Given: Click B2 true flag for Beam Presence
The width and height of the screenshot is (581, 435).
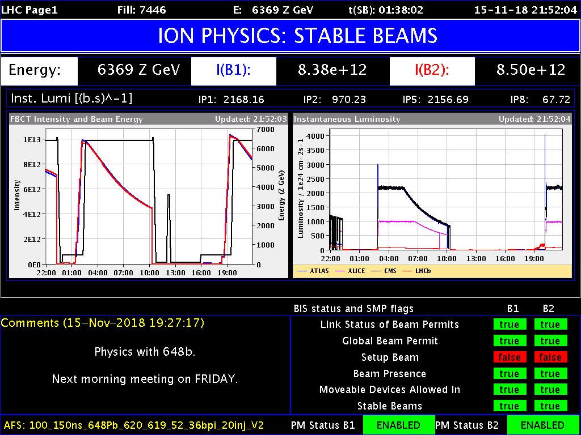Looking at the screenshot, I should tap(550, 374).
